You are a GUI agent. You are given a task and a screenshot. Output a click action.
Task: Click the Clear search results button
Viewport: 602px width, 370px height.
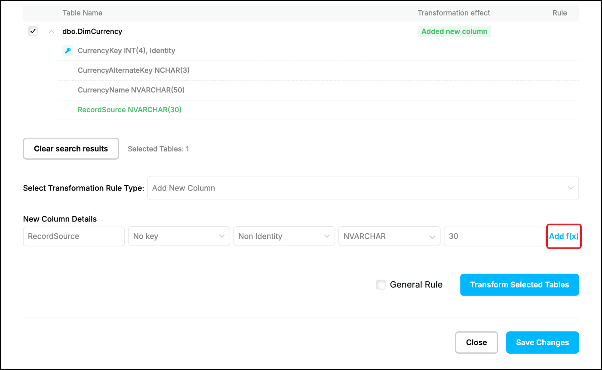tap(71, 149)
